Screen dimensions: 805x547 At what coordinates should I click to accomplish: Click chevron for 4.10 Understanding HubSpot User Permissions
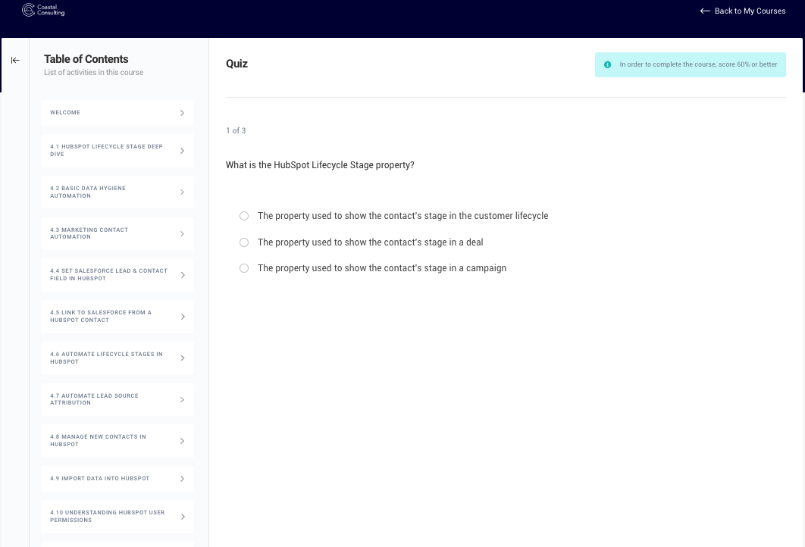(182, 517)
